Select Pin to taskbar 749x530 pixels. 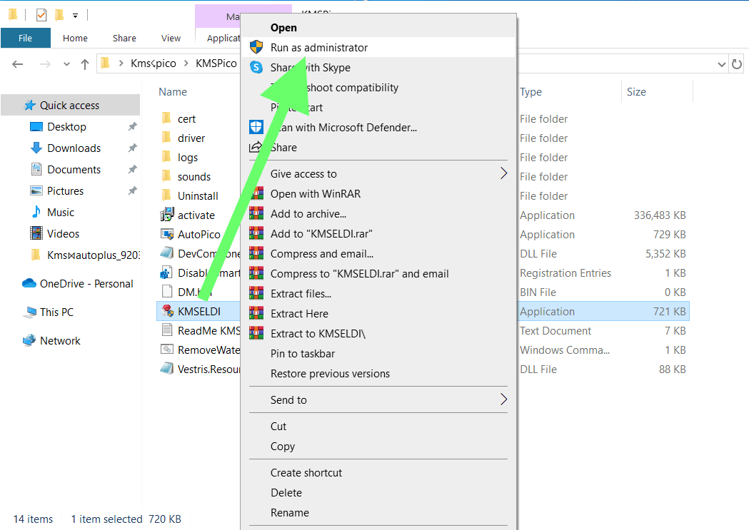[x=378, y=354]
